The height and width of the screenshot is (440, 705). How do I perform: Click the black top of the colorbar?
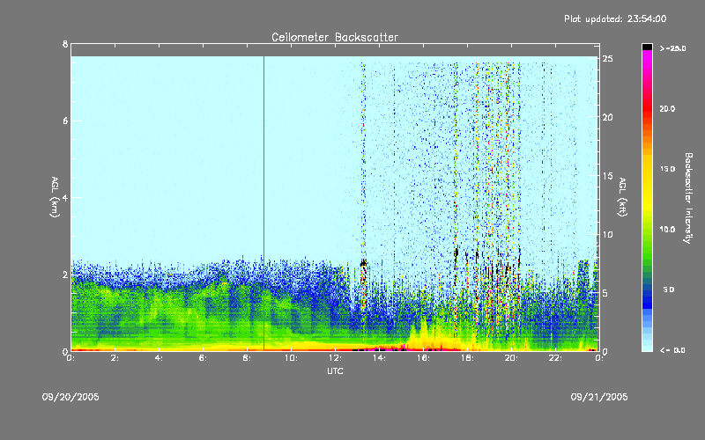click(x=647, y=47)
